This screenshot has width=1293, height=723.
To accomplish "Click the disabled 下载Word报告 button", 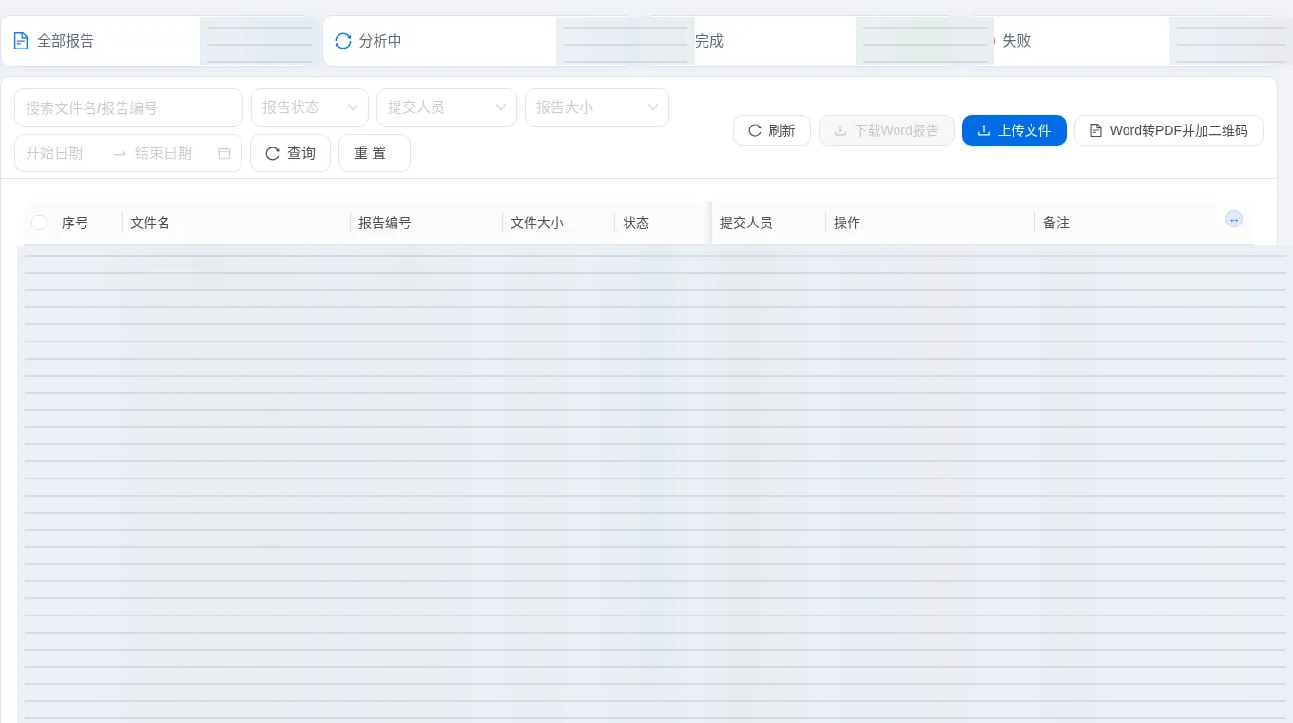I will click(886, 130).
